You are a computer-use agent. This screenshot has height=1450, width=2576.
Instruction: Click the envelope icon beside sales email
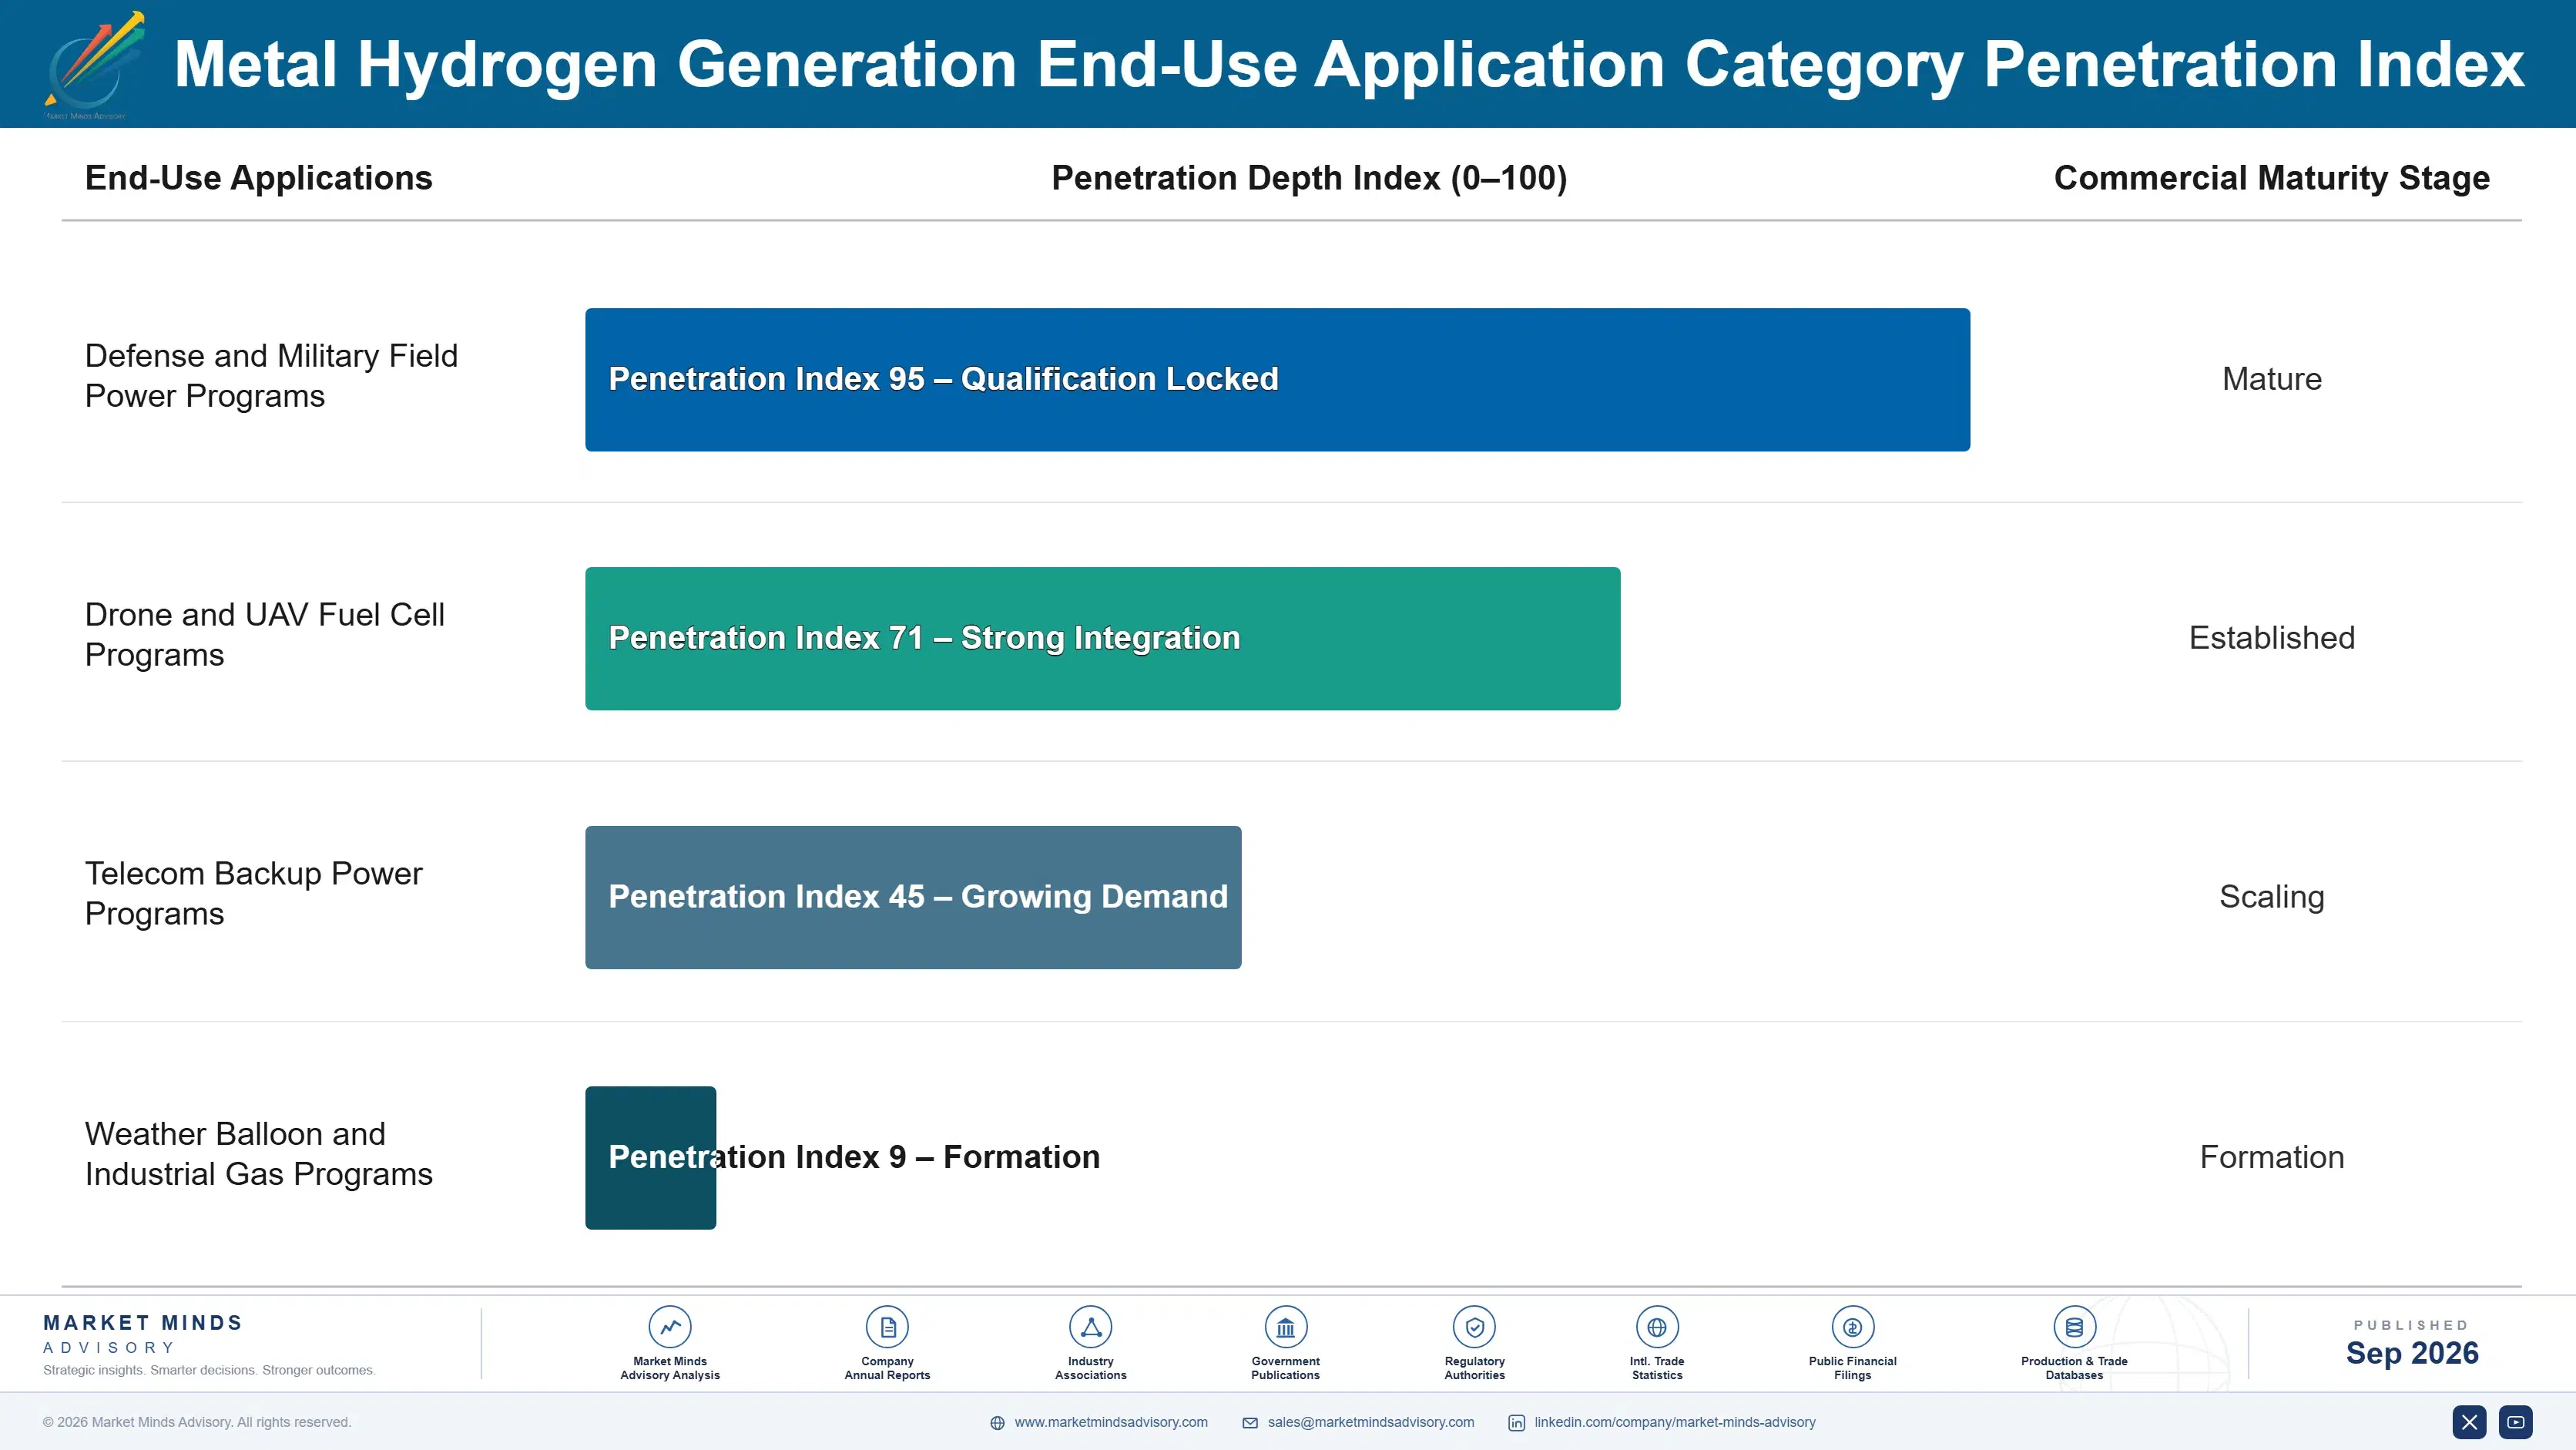coord(1250,1423)
